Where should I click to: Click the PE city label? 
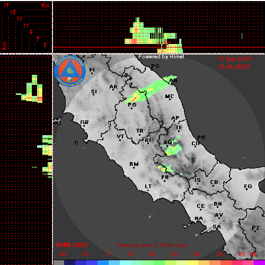pyautogui.click(x=201, y=138)
